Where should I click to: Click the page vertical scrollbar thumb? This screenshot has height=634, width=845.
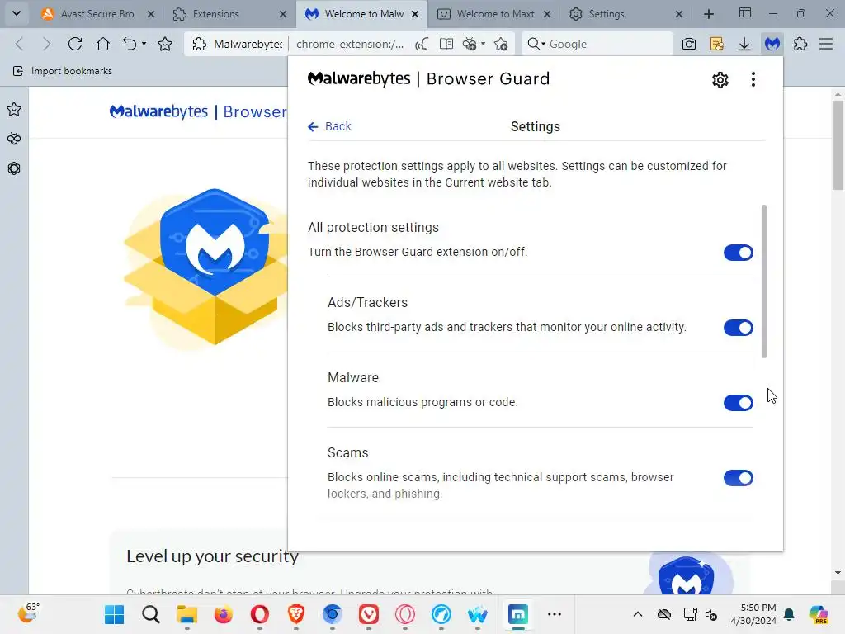coord(838,144)
